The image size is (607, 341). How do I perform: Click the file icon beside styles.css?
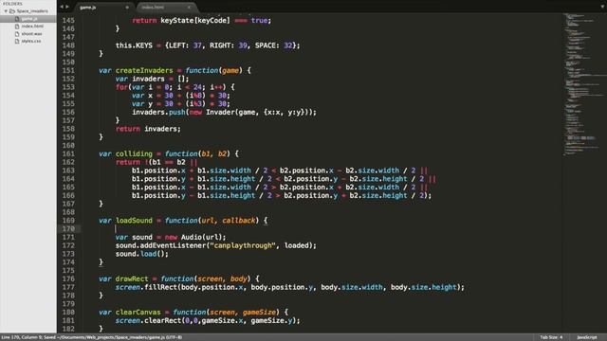[x=17, y=41]
